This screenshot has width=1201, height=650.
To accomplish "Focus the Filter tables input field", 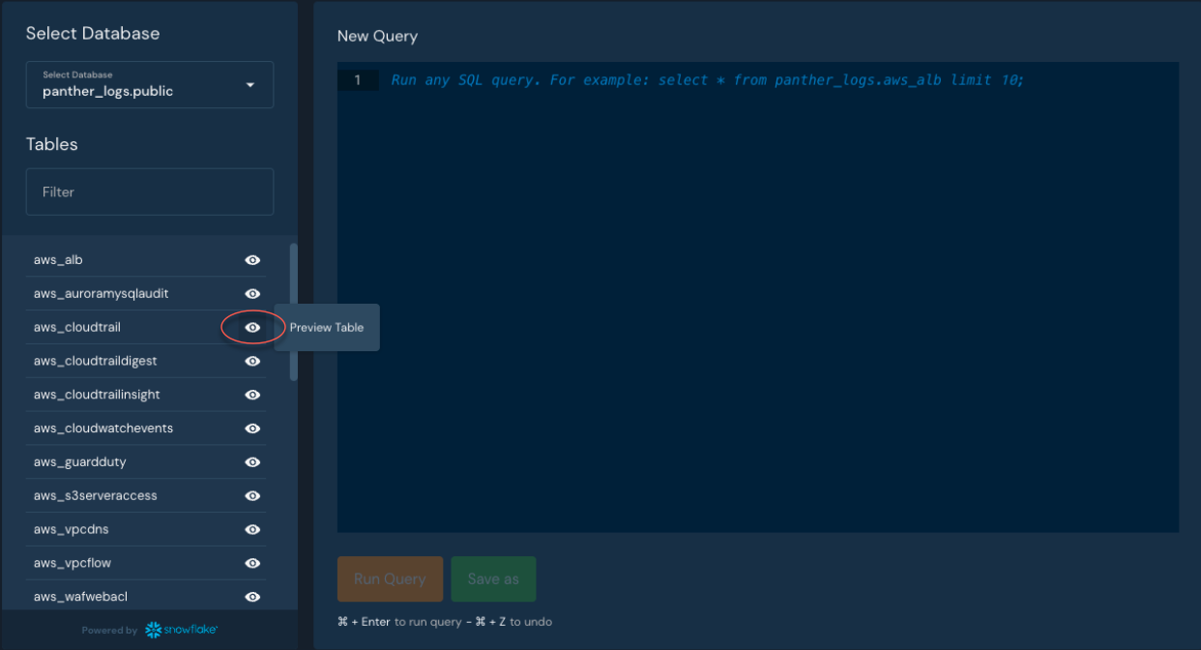I will [x=150, y=192].
